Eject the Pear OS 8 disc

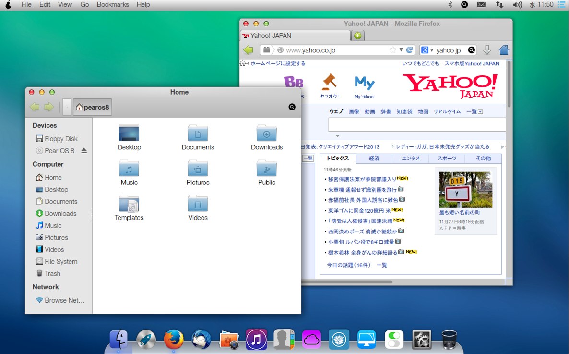(84, 150)
